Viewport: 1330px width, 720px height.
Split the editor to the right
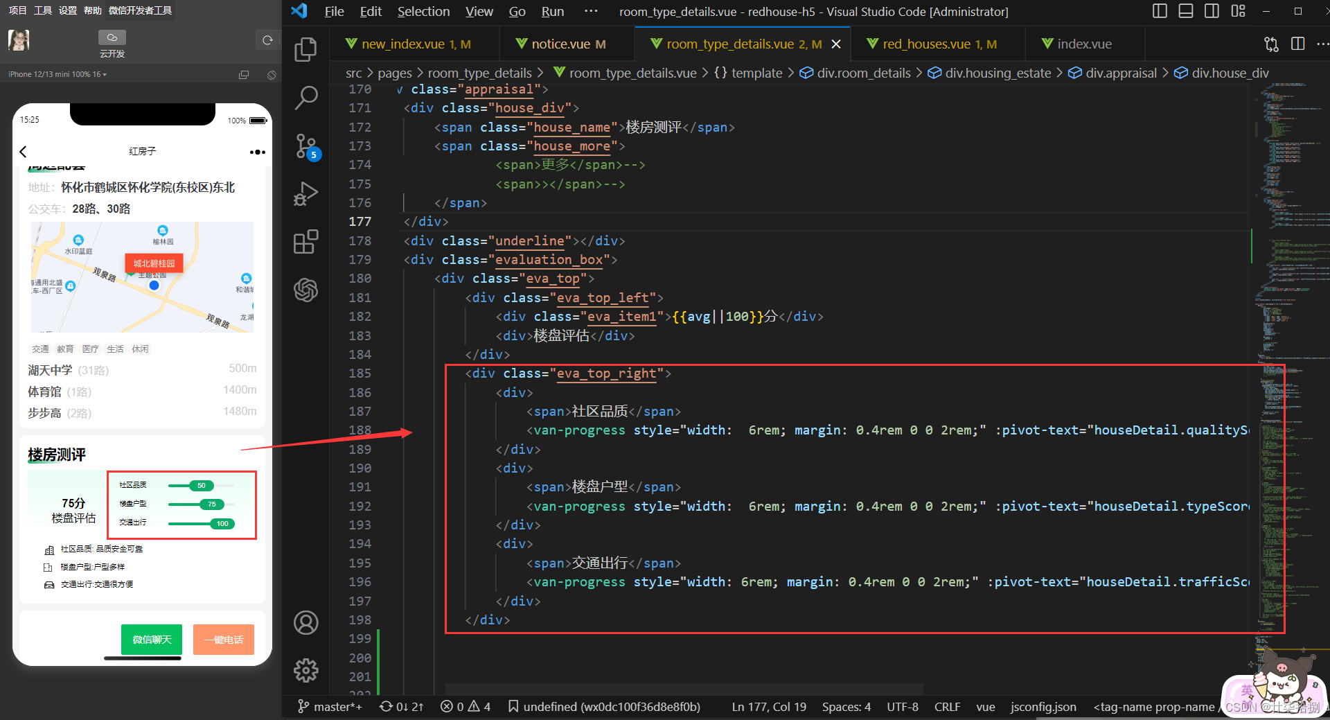click(1298, 44)
